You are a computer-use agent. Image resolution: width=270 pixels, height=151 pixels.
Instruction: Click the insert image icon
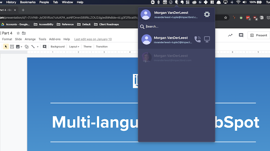[x=18, y=47]
